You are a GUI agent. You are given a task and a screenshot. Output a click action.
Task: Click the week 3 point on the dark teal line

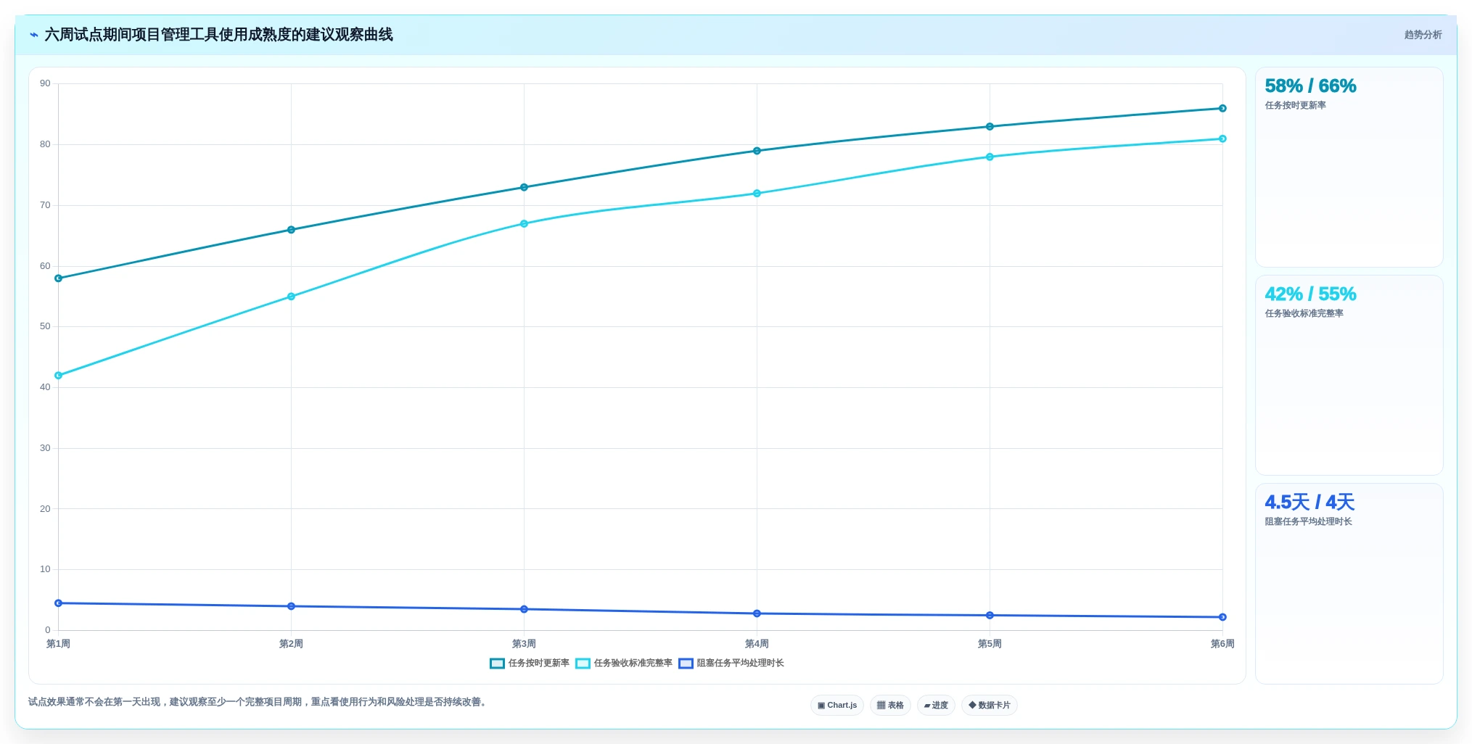coord(524,187)
